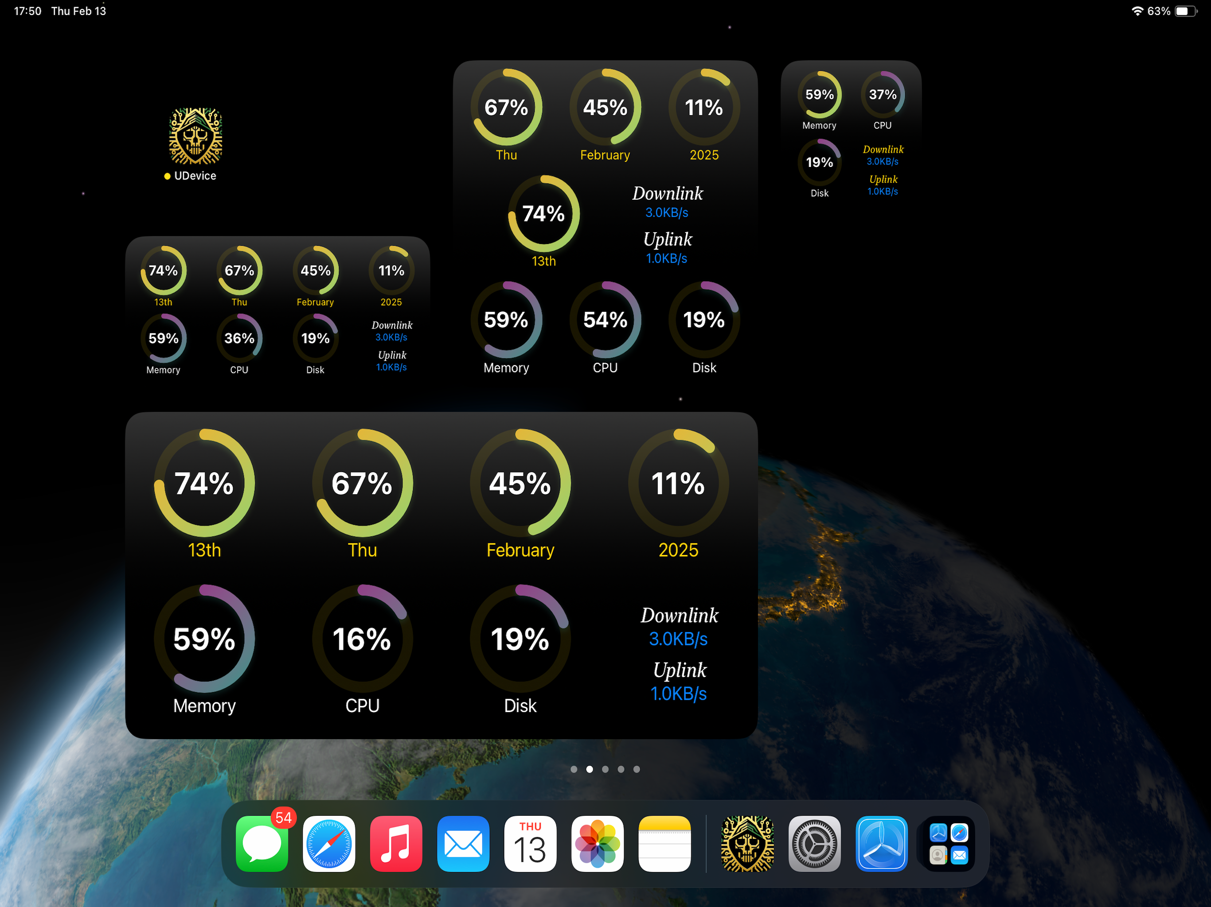Tap 16% CPU gauge in large widget
Viewport: 1211px width, 907px height.
(363, 639)
